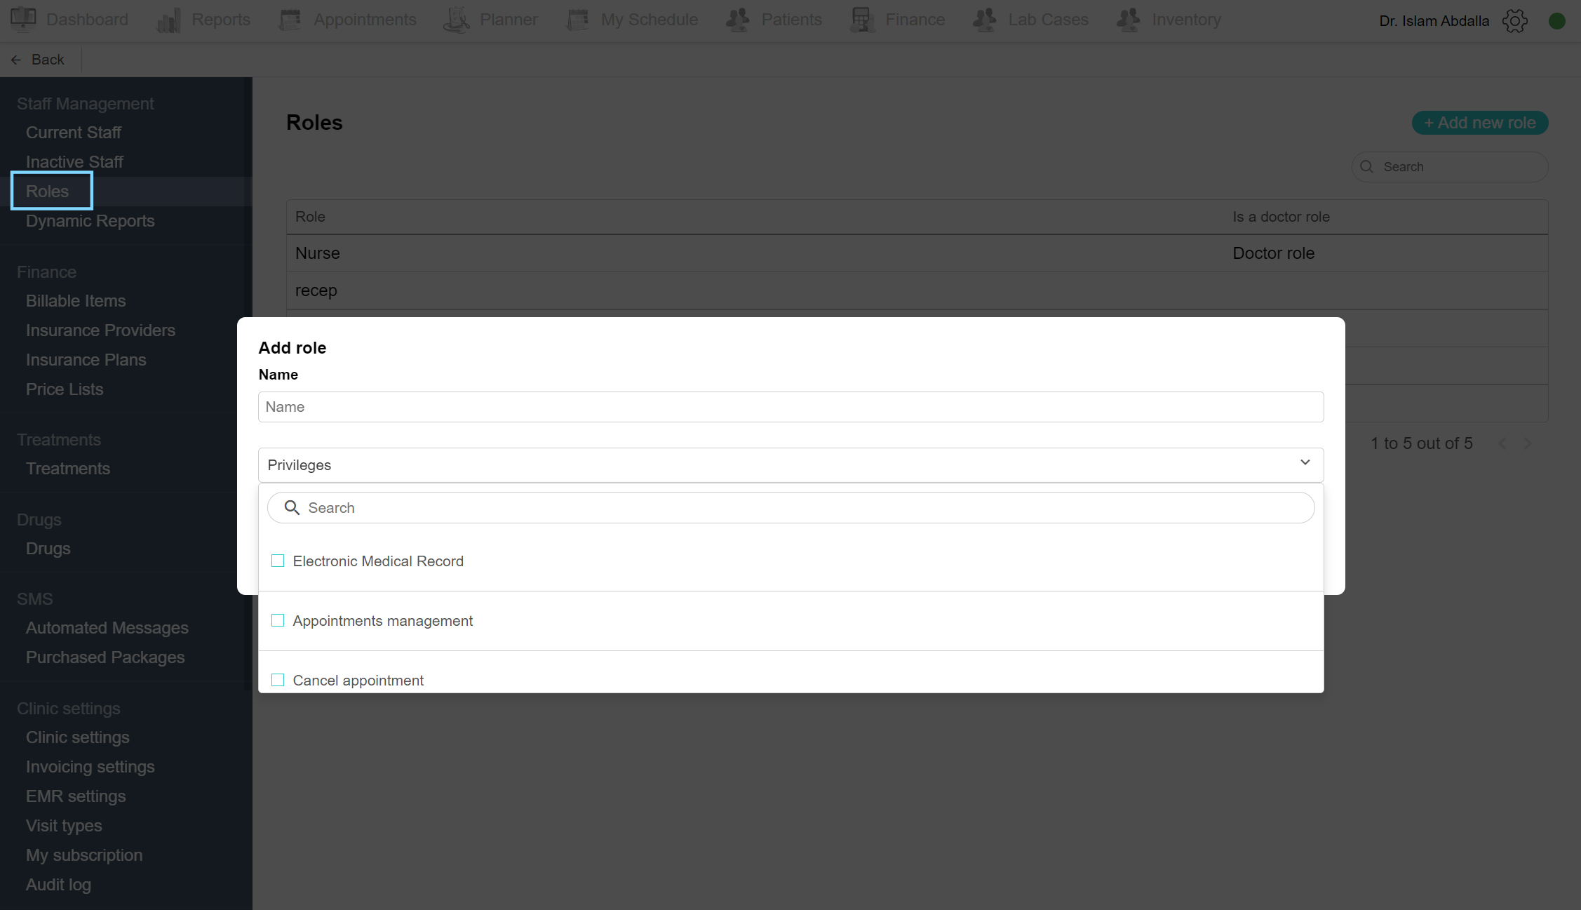The image size is (1581, 910).
Task: Select Dynamic Reports in sidebar
Action: (90, 221)
